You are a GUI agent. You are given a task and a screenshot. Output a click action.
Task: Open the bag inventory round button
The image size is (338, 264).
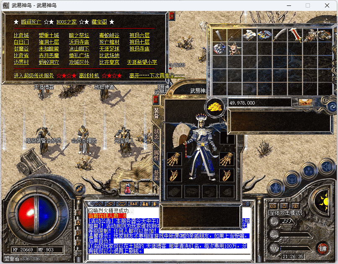(292, 179)
